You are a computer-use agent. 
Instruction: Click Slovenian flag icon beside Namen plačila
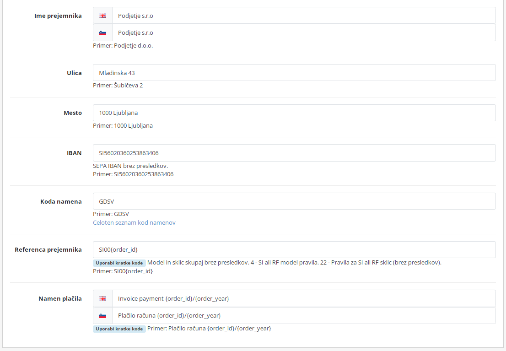102,316
